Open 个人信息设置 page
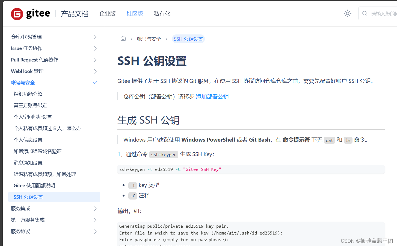Screen dimensions: 397x246 tap(28, 140)
